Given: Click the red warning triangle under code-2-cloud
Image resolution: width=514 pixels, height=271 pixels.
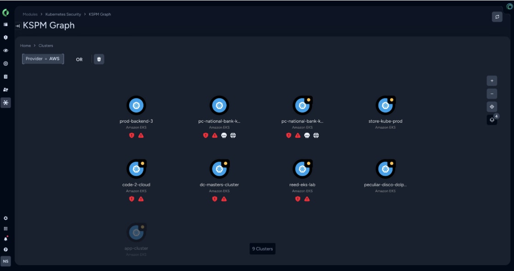Looking at the screenshot, I should 141,199.
